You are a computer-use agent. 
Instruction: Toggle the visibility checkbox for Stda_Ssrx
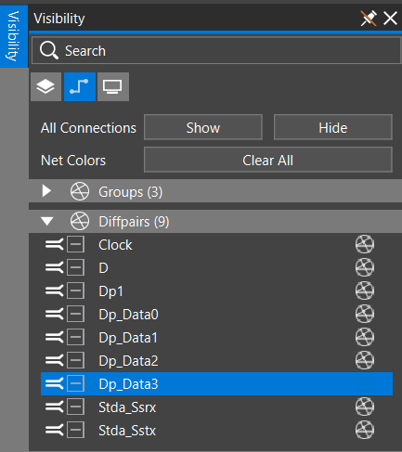point(75,407)
